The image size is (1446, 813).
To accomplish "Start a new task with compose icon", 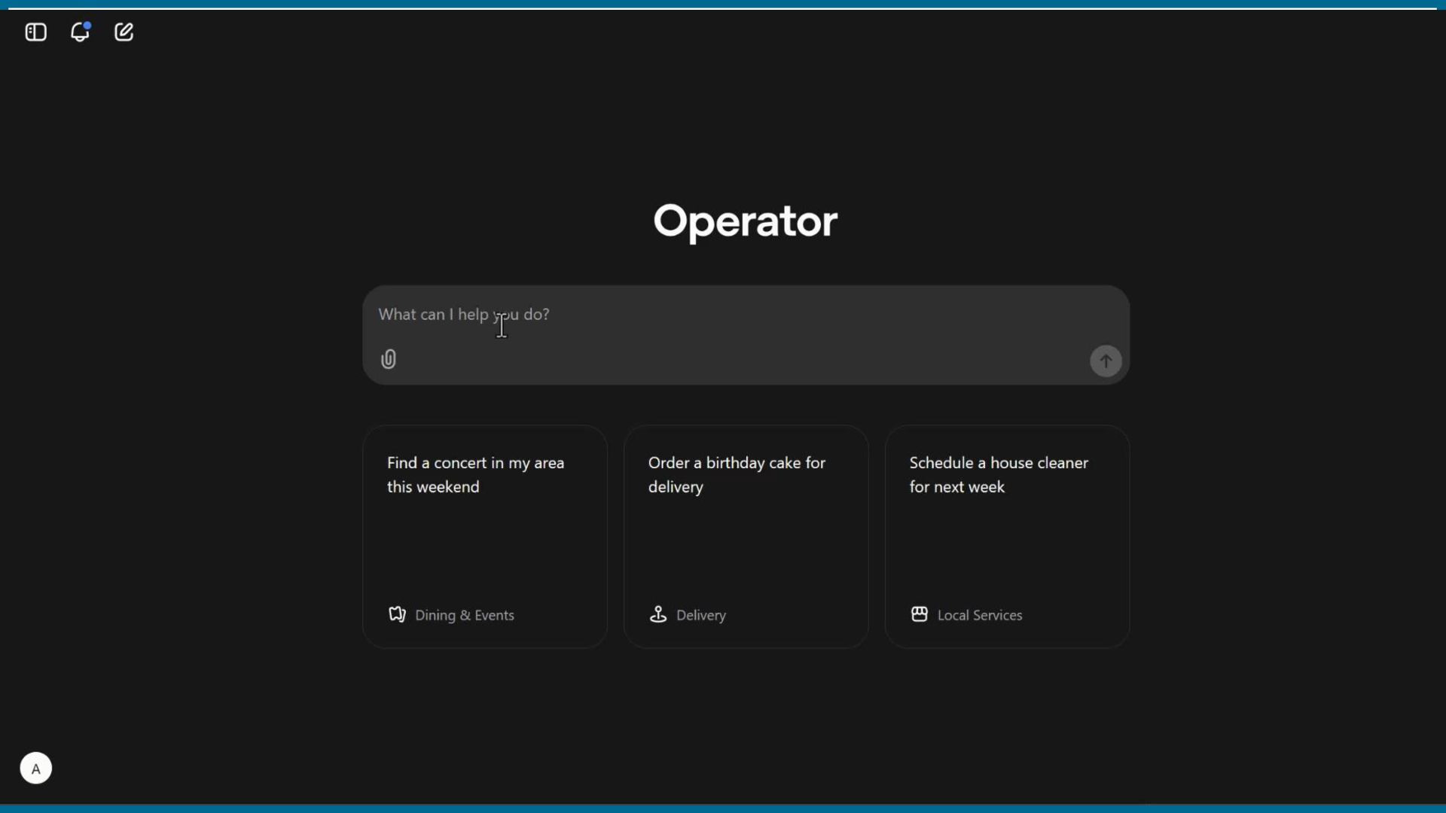I will [124, 32].
